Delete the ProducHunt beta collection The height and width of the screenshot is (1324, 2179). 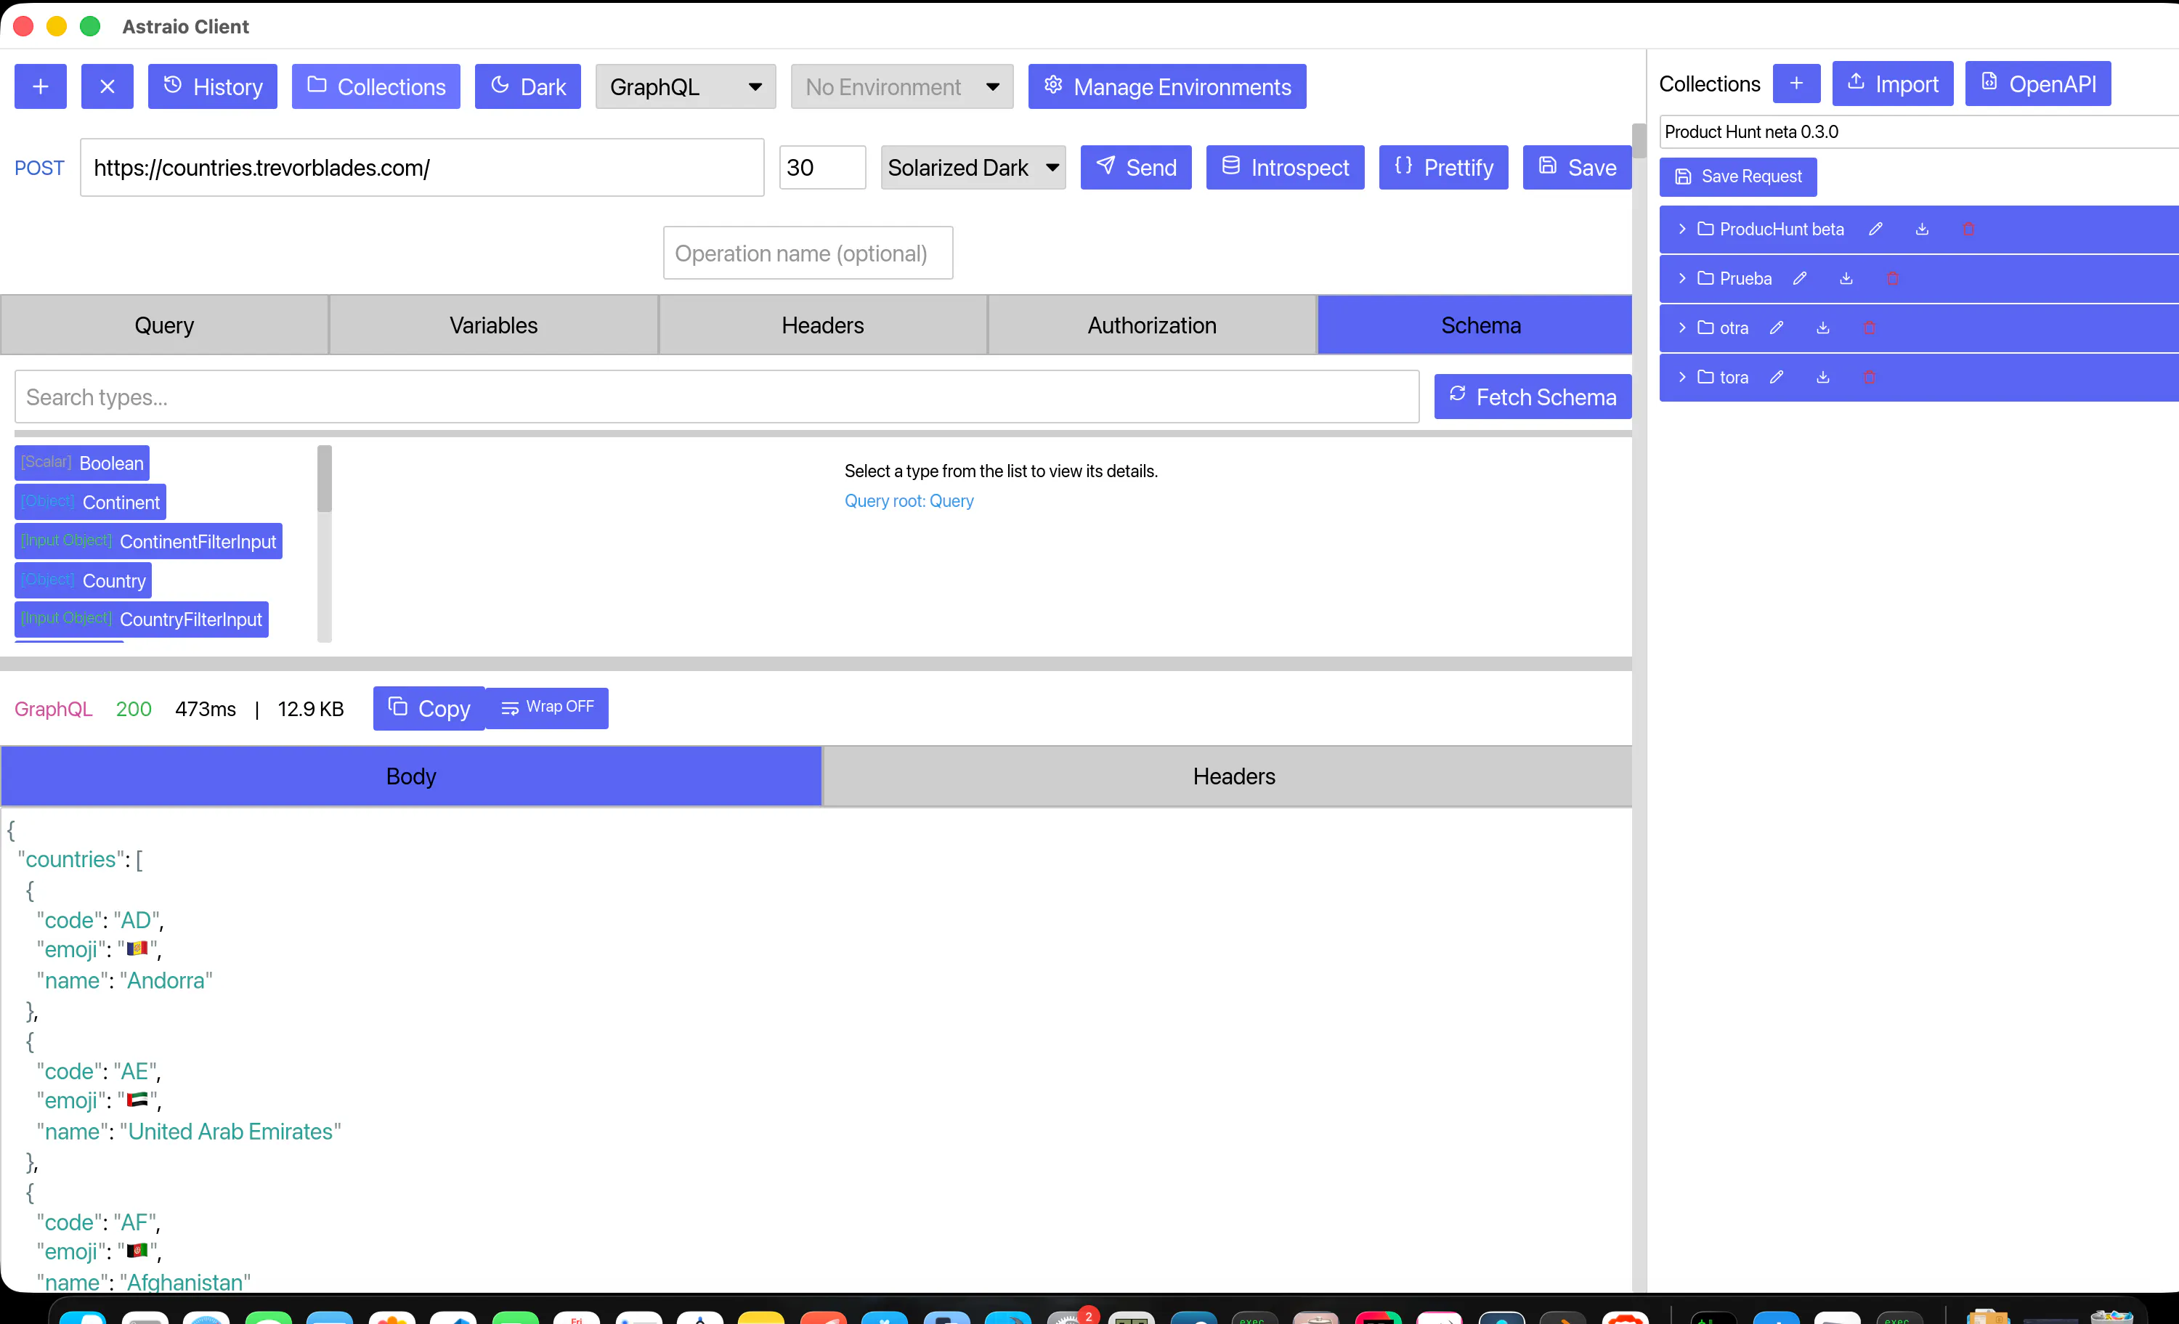[x=1968, y=229]
